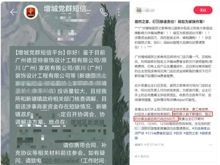Image resolution: width=220 pixels, height=165 pixels.
Task: Open the 共5条评论 comments section
Action: (142, 156)
